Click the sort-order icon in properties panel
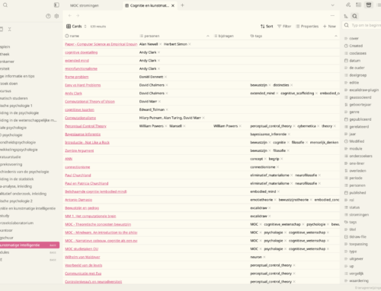381x291 pixels. coord(346,16)
